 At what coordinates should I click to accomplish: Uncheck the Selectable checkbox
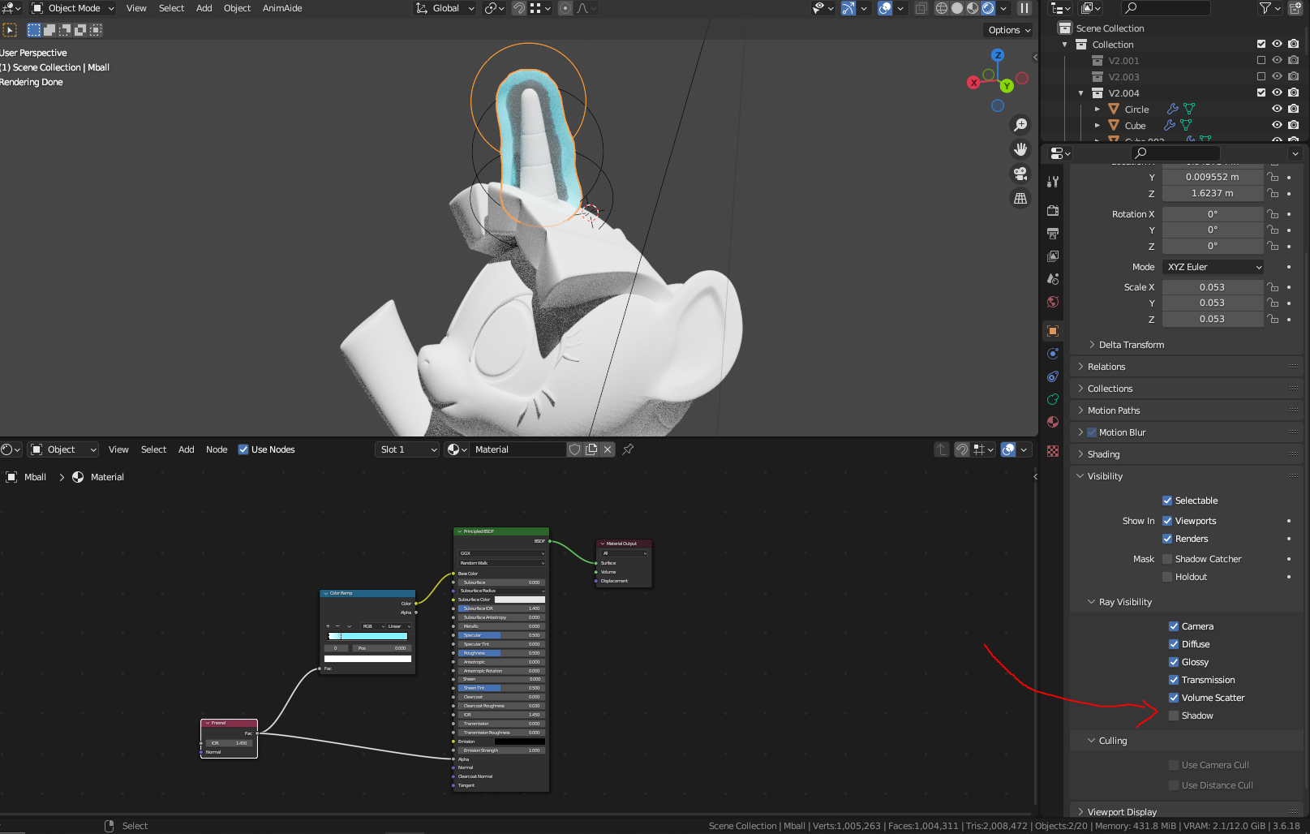coord(1167,501)
